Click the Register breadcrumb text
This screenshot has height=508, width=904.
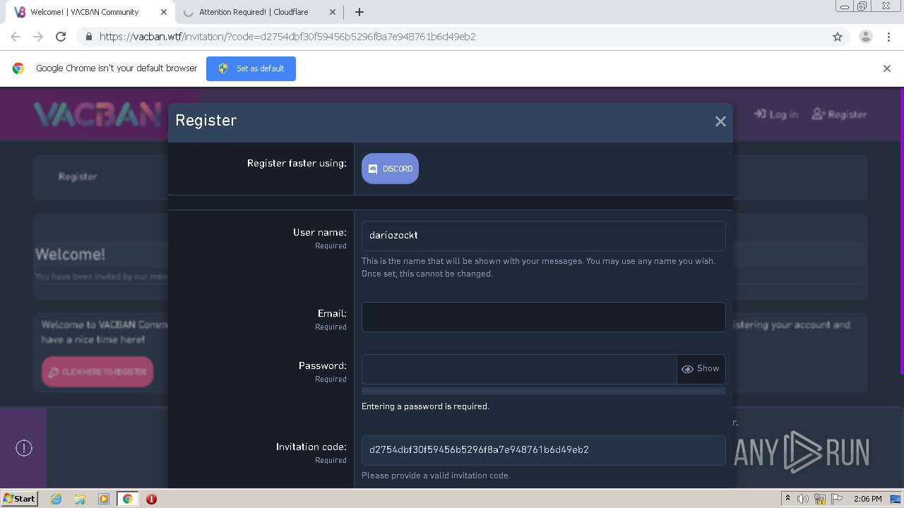point(78,176)
